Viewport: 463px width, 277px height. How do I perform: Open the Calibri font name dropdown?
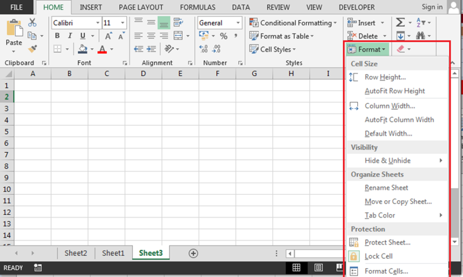(x=98, y=23)
